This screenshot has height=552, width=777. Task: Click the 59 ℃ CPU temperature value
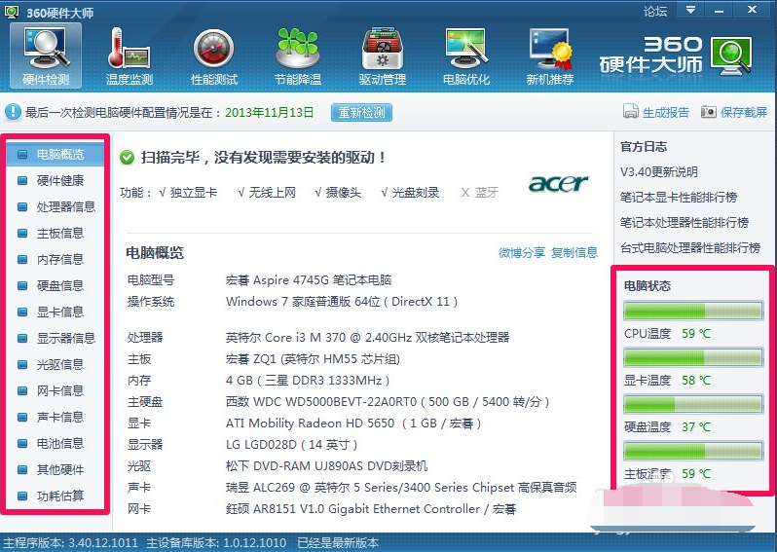point(696,334)
